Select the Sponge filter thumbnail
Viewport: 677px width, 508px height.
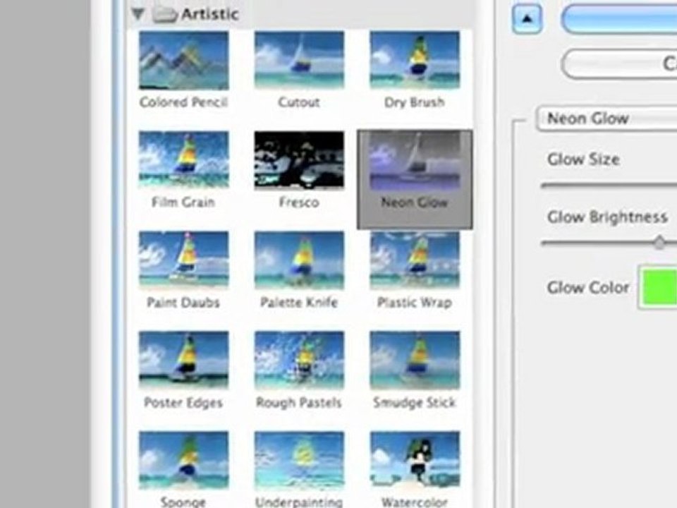click(x=183, y=460)
